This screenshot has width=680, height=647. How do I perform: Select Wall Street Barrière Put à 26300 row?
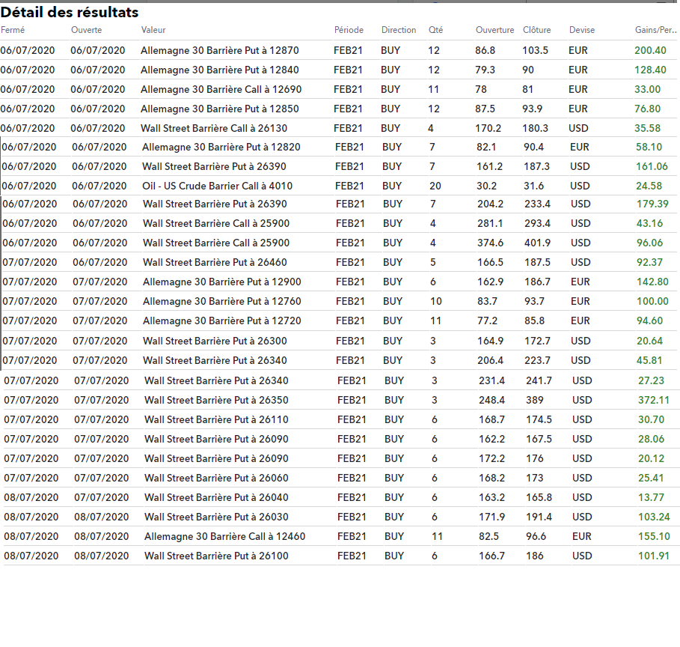click(x=340, y=341)
